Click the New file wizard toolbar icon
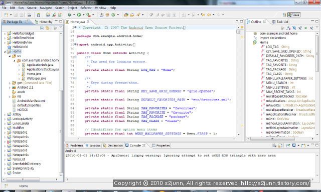 [6, 14]
